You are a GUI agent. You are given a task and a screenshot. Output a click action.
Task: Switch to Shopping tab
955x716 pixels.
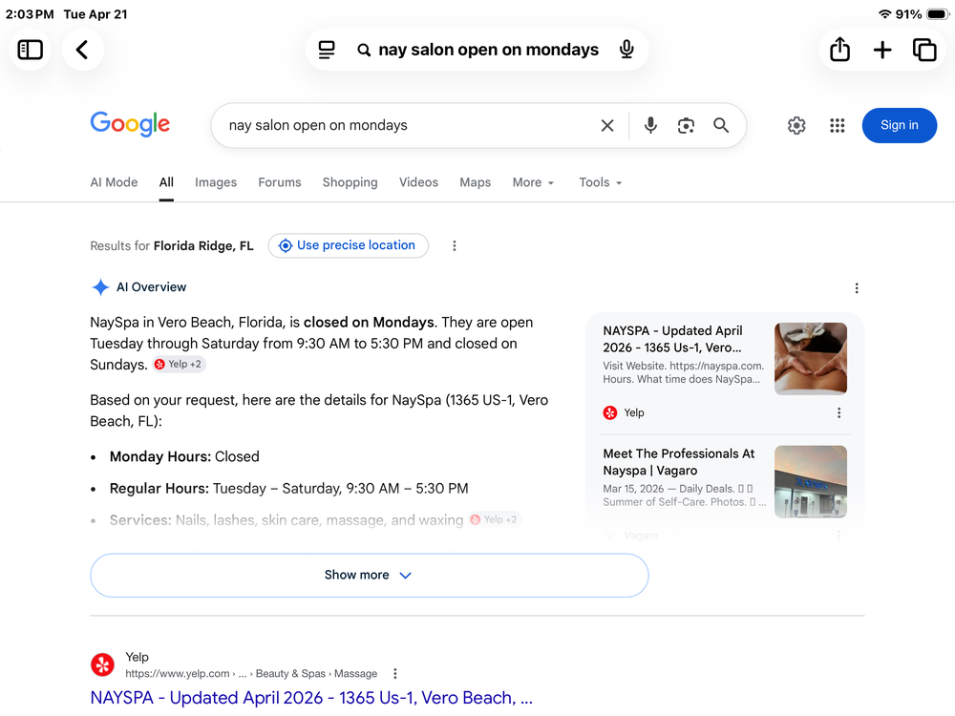(x=350, y=182)
